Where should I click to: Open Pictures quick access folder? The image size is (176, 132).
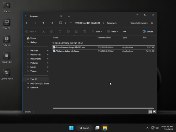pyautogui.click(x=34, y=63)
